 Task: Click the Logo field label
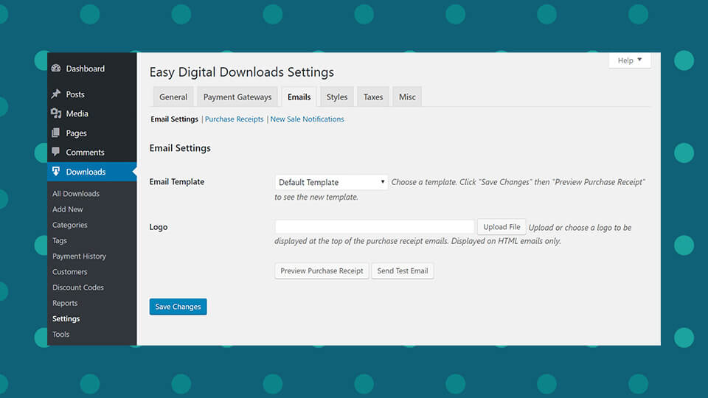pyautogui.click(x=159, y=227)
